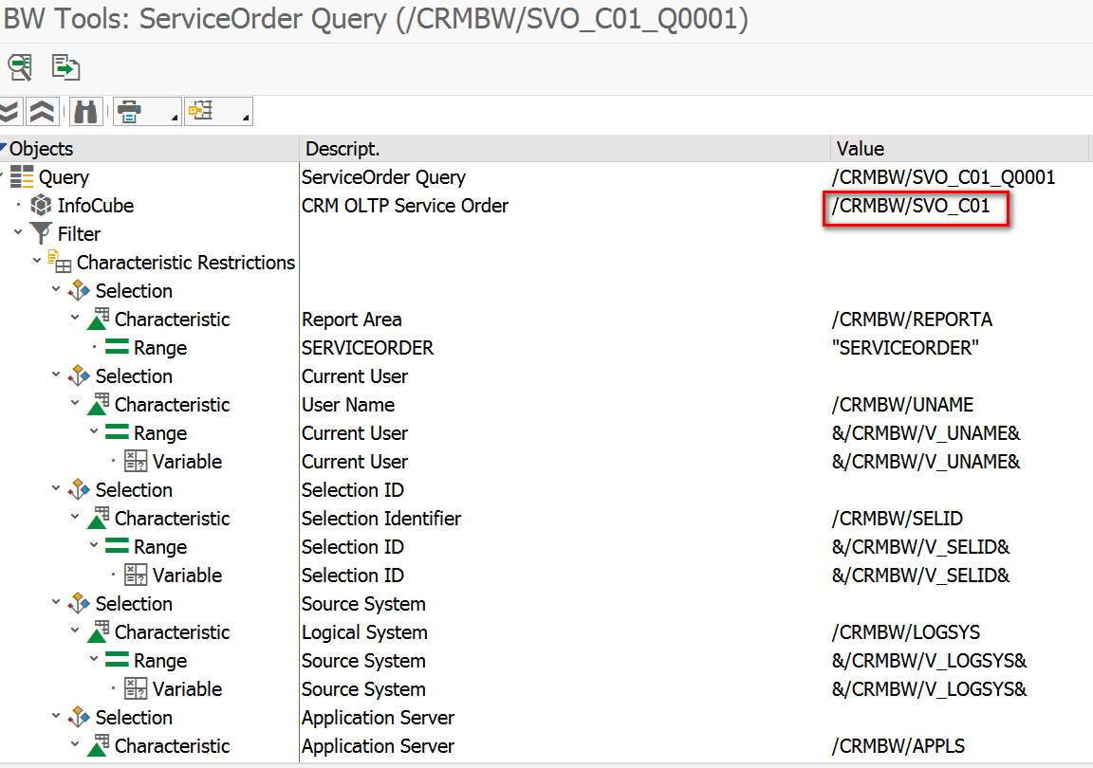Click the Characteristic Restrictions table icon

tap(59, 262)
